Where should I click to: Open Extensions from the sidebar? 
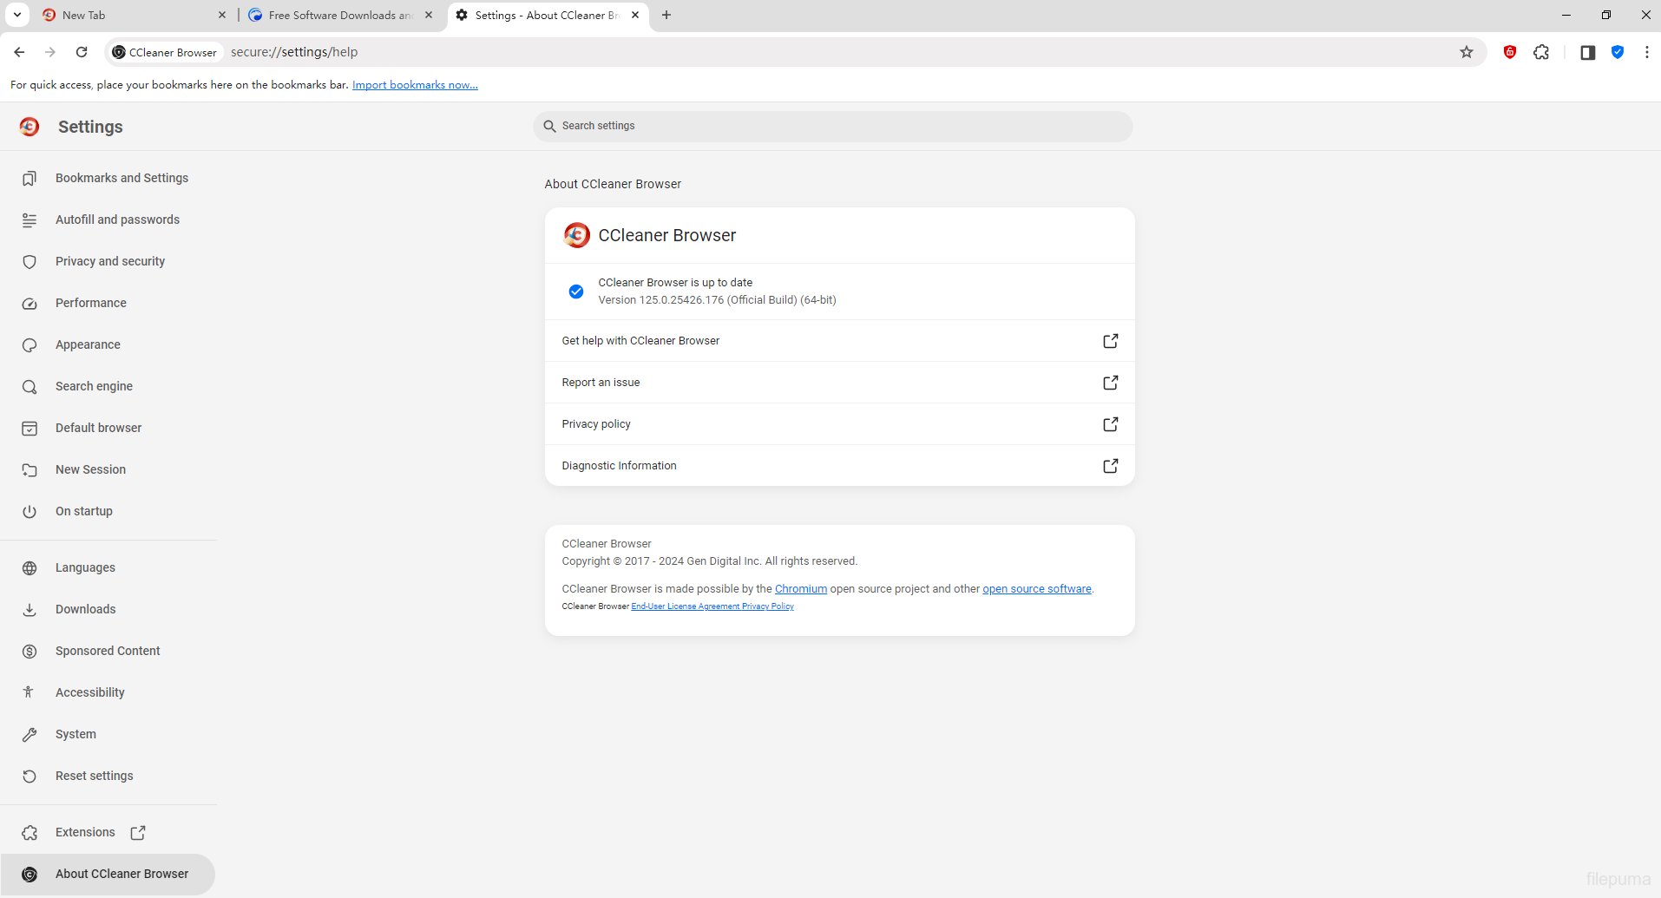point(108,832)
